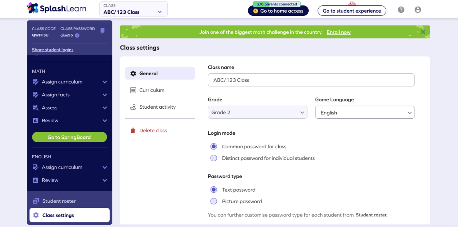Viewport: 458px width, 227px height.
Task: Open the Student roster icon
Action: pyautogui.click(x=35, y=200)
